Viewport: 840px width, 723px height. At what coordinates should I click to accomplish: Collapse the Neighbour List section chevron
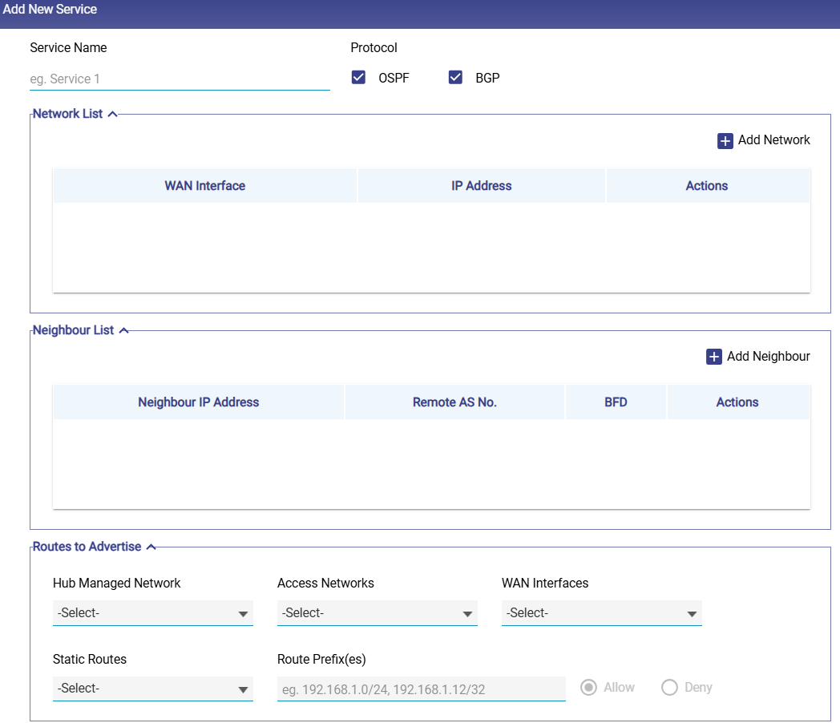[123, 331]
